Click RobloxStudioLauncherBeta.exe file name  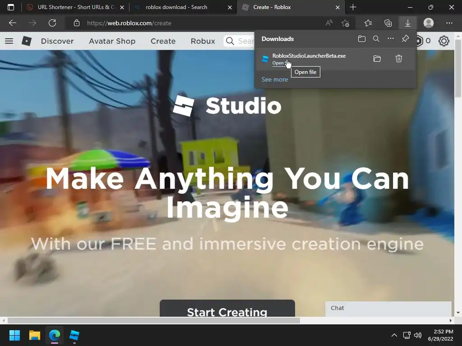[309, 55]
